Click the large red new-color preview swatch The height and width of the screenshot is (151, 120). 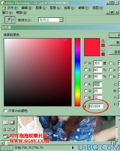(x=92, y=47)
